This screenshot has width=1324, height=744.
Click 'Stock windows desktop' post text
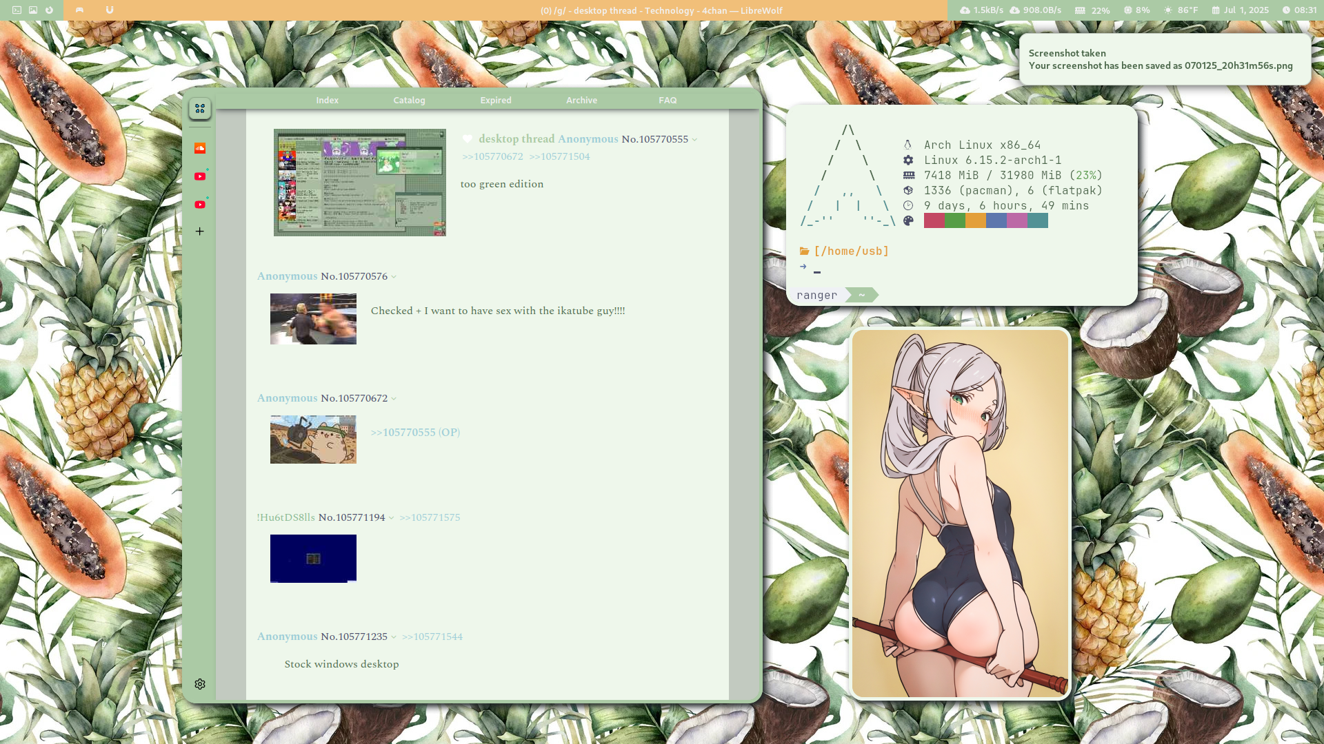pyautogui.click(x=341, y=664)
